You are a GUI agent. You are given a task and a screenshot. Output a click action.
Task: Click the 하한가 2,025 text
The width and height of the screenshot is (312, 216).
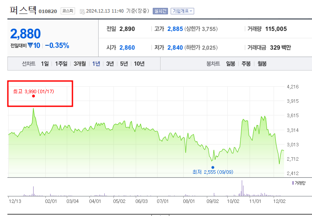click(201, 47)
